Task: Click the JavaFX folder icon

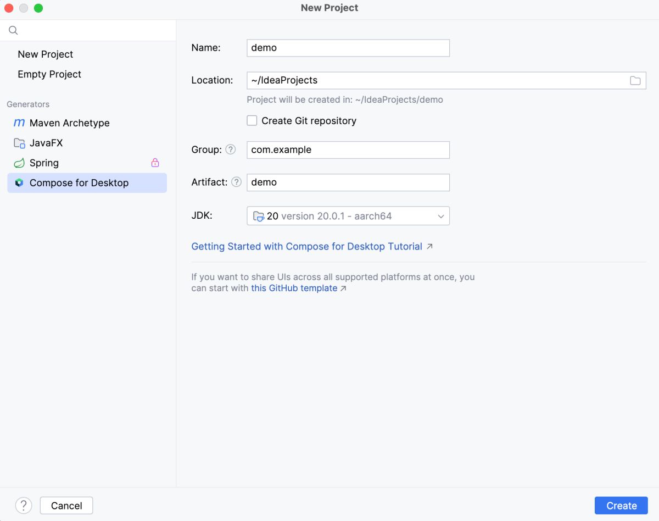Action: pos(19,143)
